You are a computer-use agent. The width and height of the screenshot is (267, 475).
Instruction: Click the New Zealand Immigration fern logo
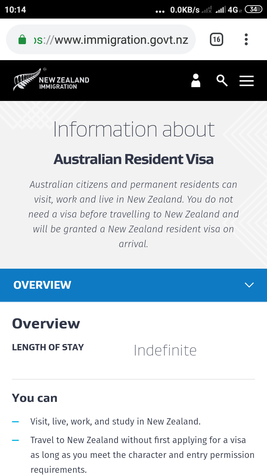click(52, 80)
